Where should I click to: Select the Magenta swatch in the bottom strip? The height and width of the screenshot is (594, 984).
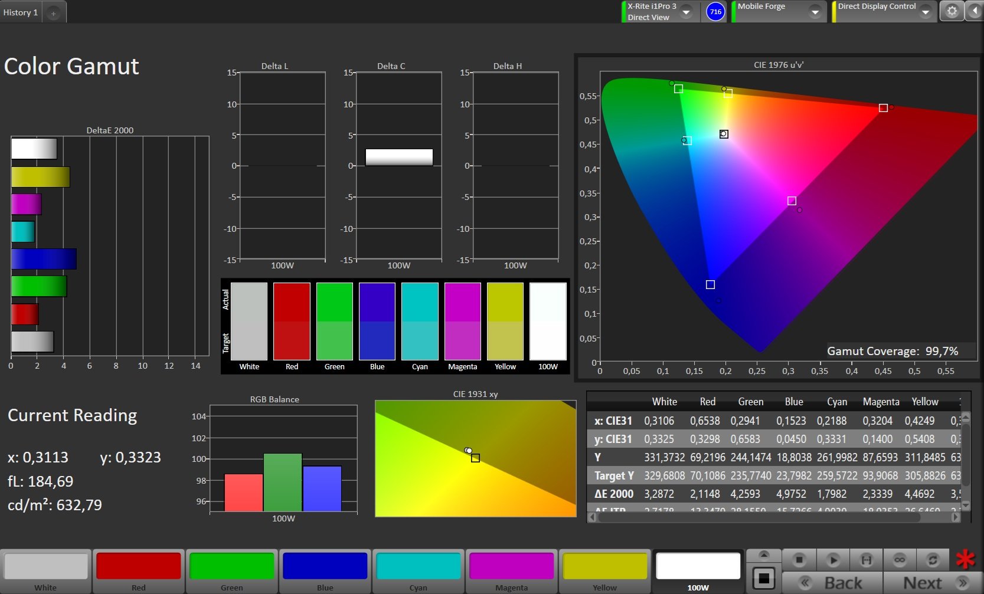click(x=511, y=571)
